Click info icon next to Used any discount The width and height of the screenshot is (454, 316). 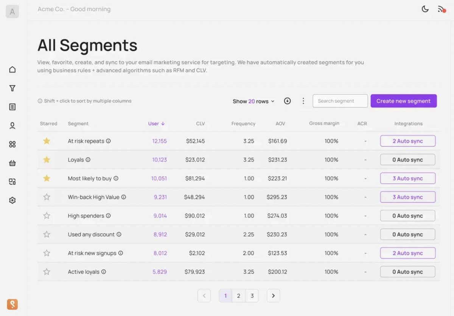119,234
